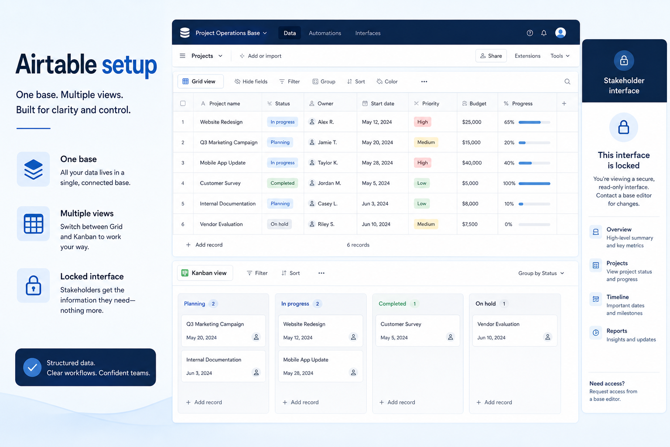This screenshot has width=670, height=447.
Task: Open the notifications bell
Action: click(x=544, y=33)
